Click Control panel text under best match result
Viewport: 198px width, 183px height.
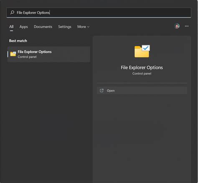[x=27, y=57]
